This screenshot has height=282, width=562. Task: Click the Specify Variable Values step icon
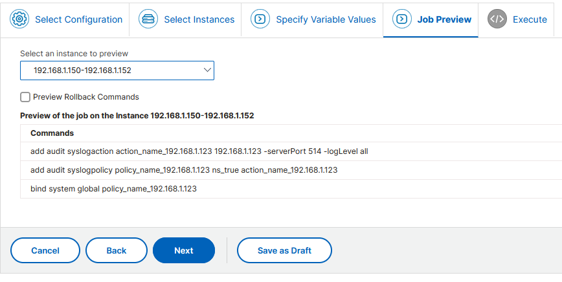click(x=260, y=19)
